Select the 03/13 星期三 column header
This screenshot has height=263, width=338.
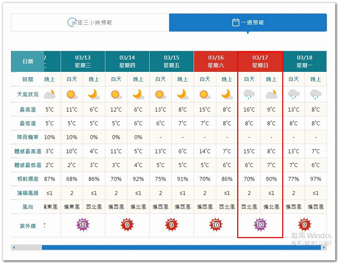(x=83, y=62)
